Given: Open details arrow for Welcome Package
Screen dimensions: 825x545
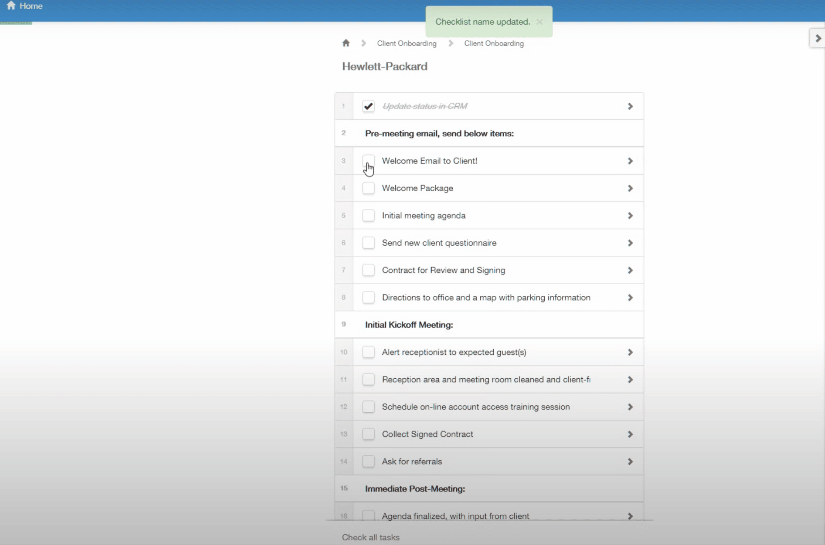Looking at the screenshot, I should (630, 188).
